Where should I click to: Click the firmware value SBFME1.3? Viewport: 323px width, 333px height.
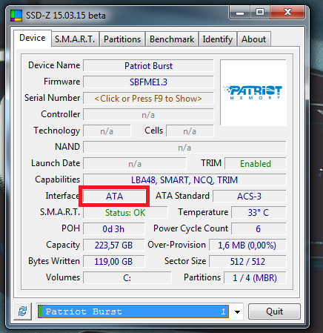tap(148, 82)
